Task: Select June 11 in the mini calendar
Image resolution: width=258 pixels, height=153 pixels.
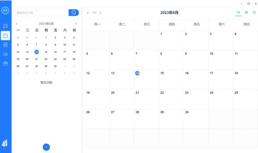Action: pyautogui.click(x=74, y=45)
